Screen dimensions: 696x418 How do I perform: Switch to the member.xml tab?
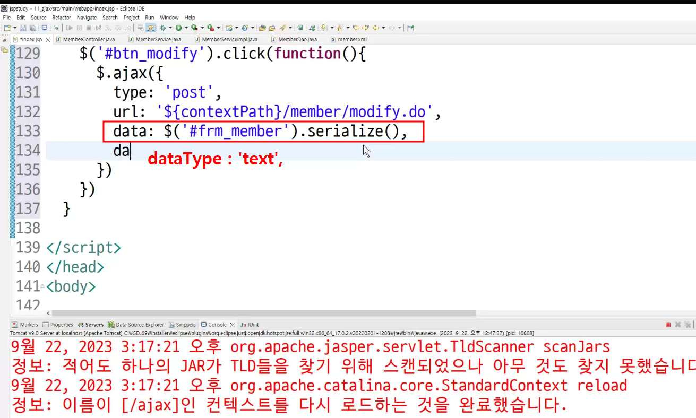tap(348, 39)
